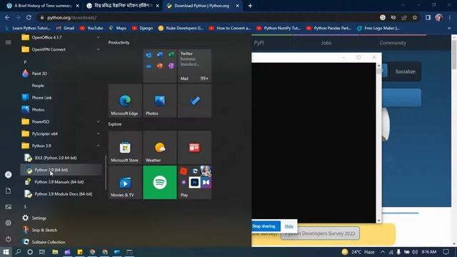Viewport: 457px width, 257px height.
Task: Open the Play games folder tile
Action: click(x=195, y=183)
